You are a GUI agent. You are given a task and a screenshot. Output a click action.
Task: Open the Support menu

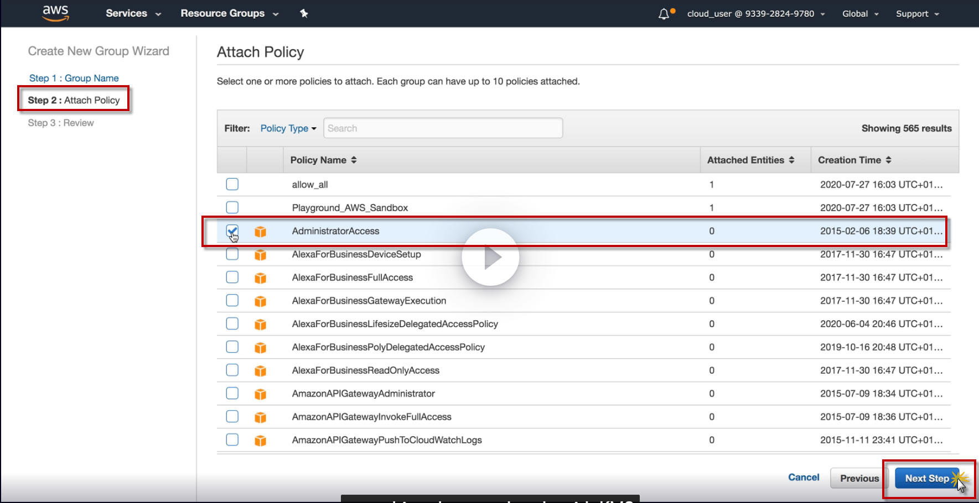(x=917, y=14)
